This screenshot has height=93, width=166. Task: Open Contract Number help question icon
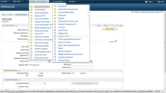(x=20, y=80)
